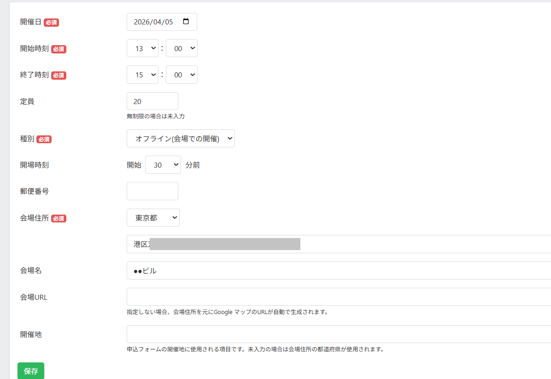The height and width of the screenshot is (379, 551).
Task: Open the 東京都 prefecture dropdown
Action: point(153,218)
